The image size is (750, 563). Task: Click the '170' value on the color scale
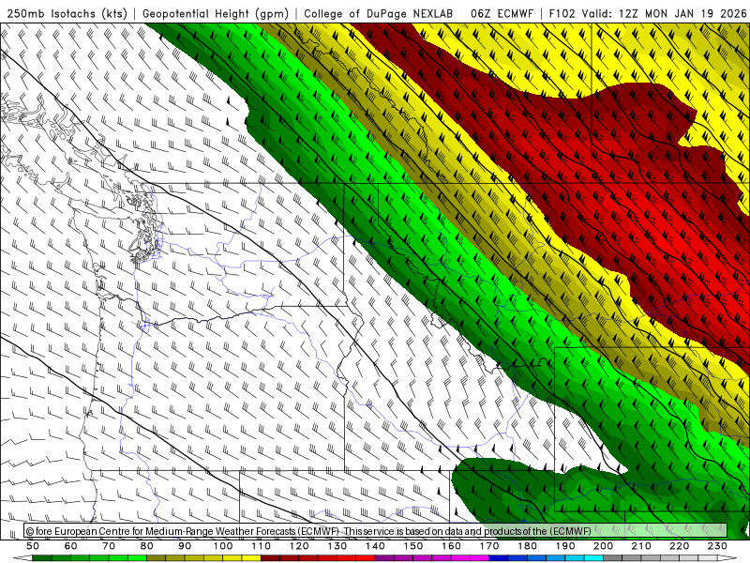[488, 546]
